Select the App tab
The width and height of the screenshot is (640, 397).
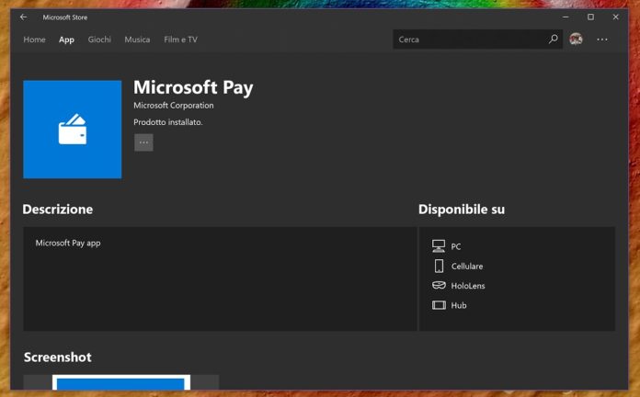click(66, 40)
